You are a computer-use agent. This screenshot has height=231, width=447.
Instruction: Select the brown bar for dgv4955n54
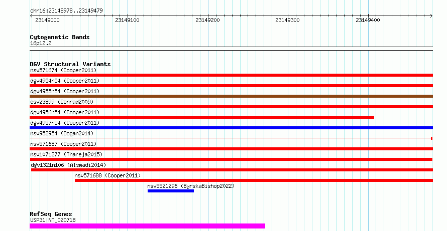point(231,96)
